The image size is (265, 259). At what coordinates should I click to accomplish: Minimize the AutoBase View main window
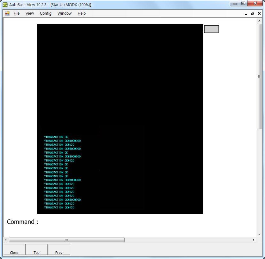point(235,4)
